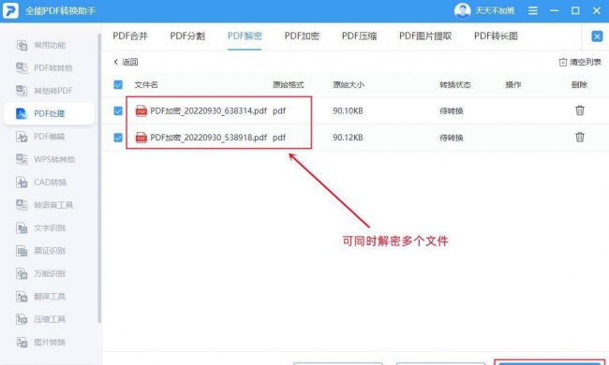Screen dimensions: 609x365
Task: Switch to the PDF转长图 tab
Action: pyautogui.click(x=496, y=36)
